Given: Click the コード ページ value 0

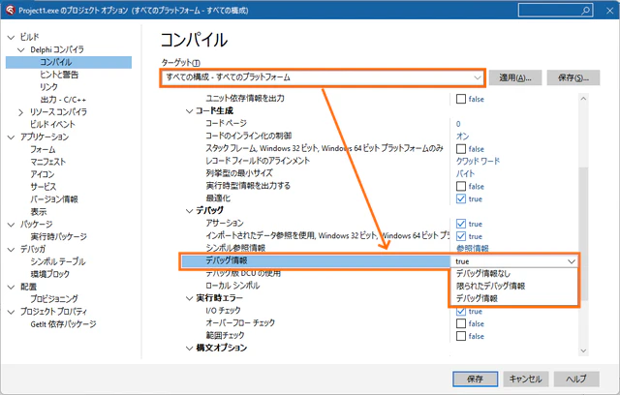Looking at the screenshot, I should 458,124.
